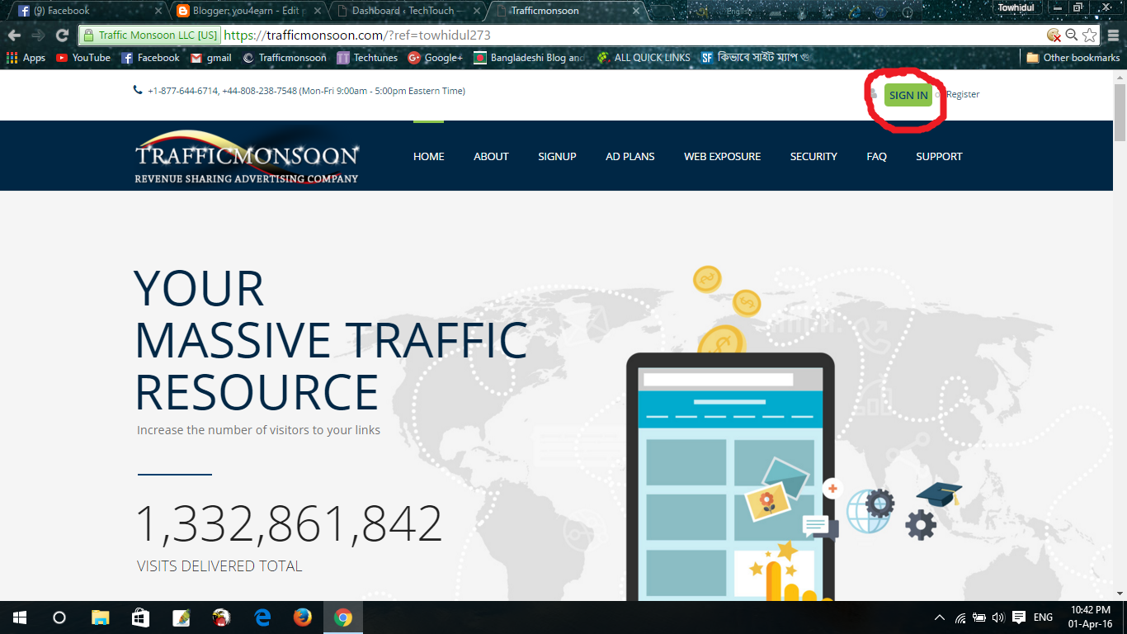Bookmark this page with the star icon

pyautogui.click(x=1090, y=35)
